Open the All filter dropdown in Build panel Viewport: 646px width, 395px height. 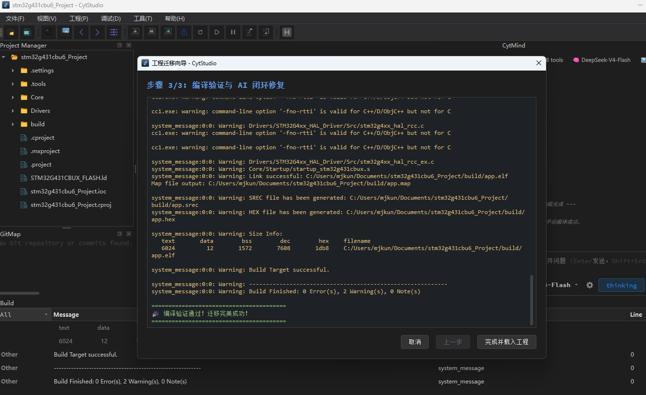[x=25, y=314]
